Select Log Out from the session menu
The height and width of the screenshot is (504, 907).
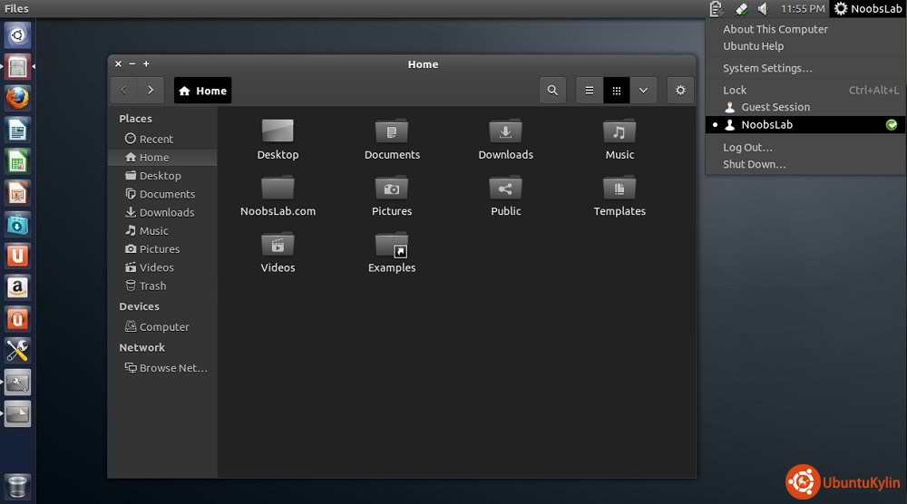(747, 147)
